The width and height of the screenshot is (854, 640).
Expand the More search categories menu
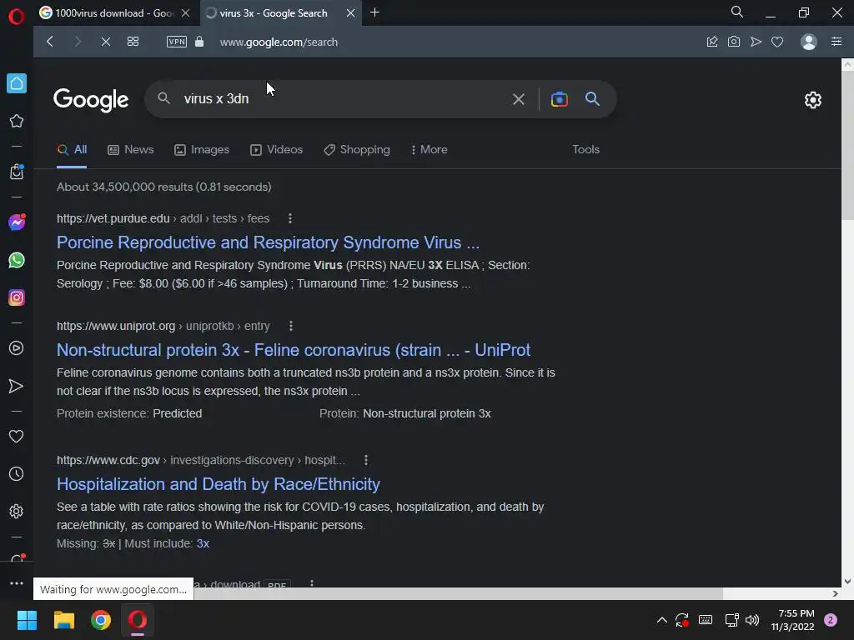(430, 150)
